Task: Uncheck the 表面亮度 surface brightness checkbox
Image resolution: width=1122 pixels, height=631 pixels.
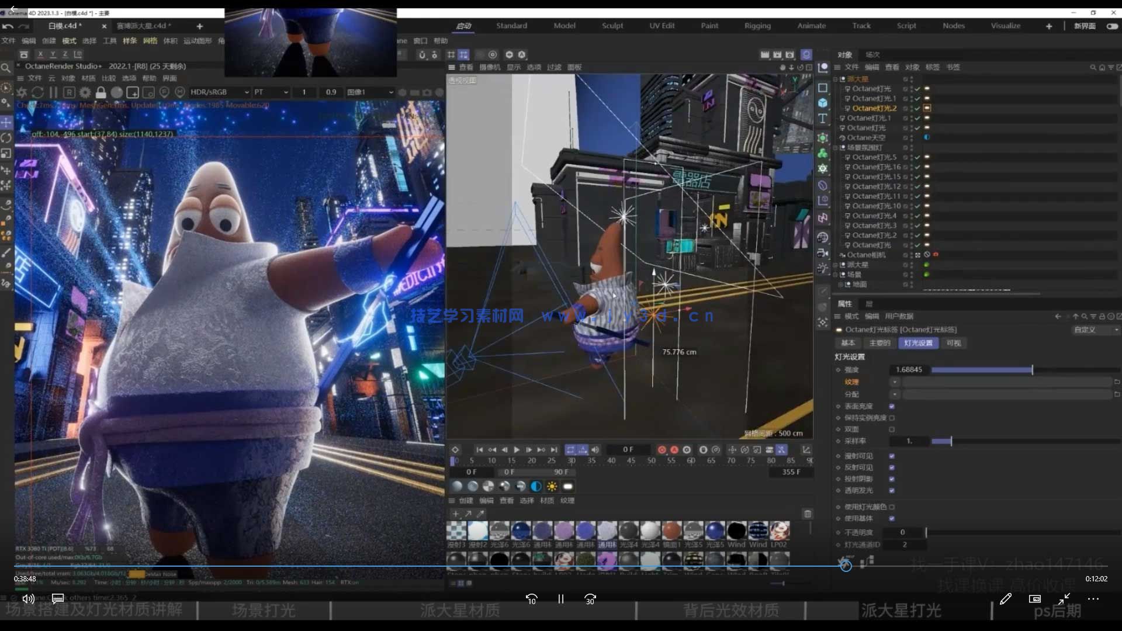Action: point(892,406)
